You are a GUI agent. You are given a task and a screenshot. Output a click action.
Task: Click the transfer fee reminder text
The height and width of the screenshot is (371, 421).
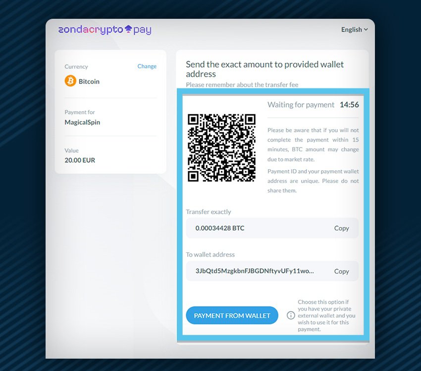click(x=242, y=85)
